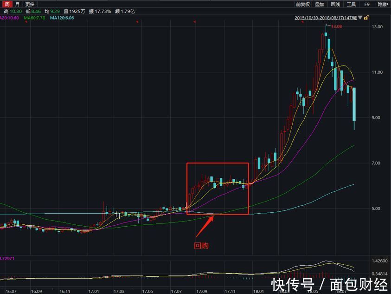Click the date range 2015/10/30-2018/08/17 link
This screenshot has height=294, width=391.
coord(327,17)
